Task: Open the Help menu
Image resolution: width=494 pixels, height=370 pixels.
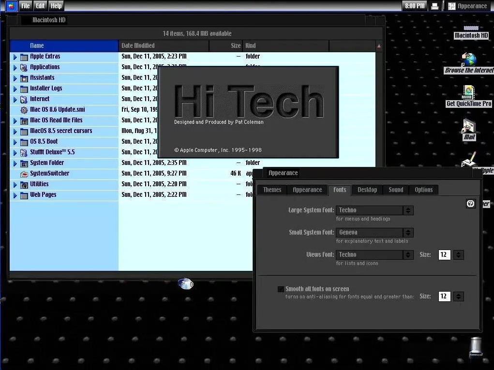Action: tap(56, 6)
